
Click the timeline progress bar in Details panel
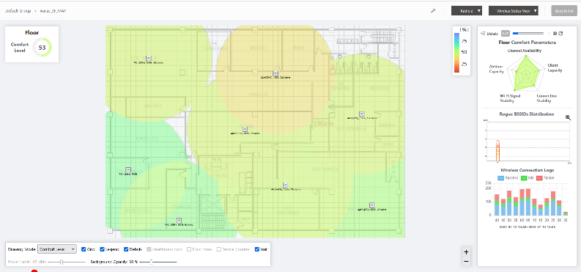point(528,34)
